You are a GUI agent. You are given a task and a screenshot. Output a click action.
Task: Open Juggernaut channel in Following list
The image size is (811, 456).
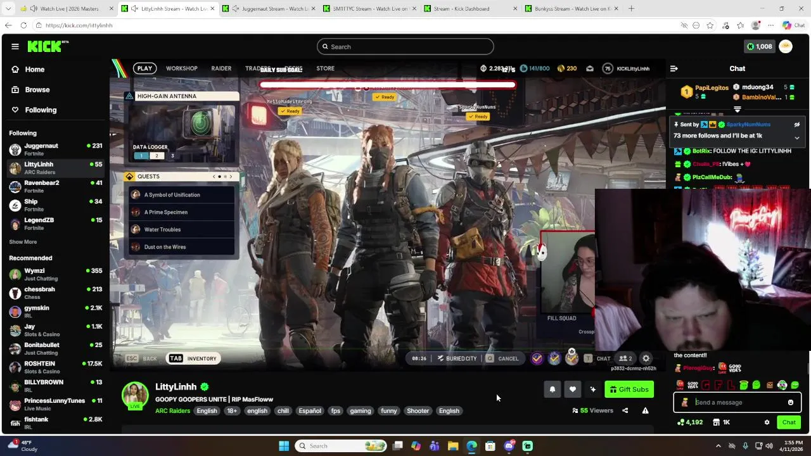click(56, 149)
